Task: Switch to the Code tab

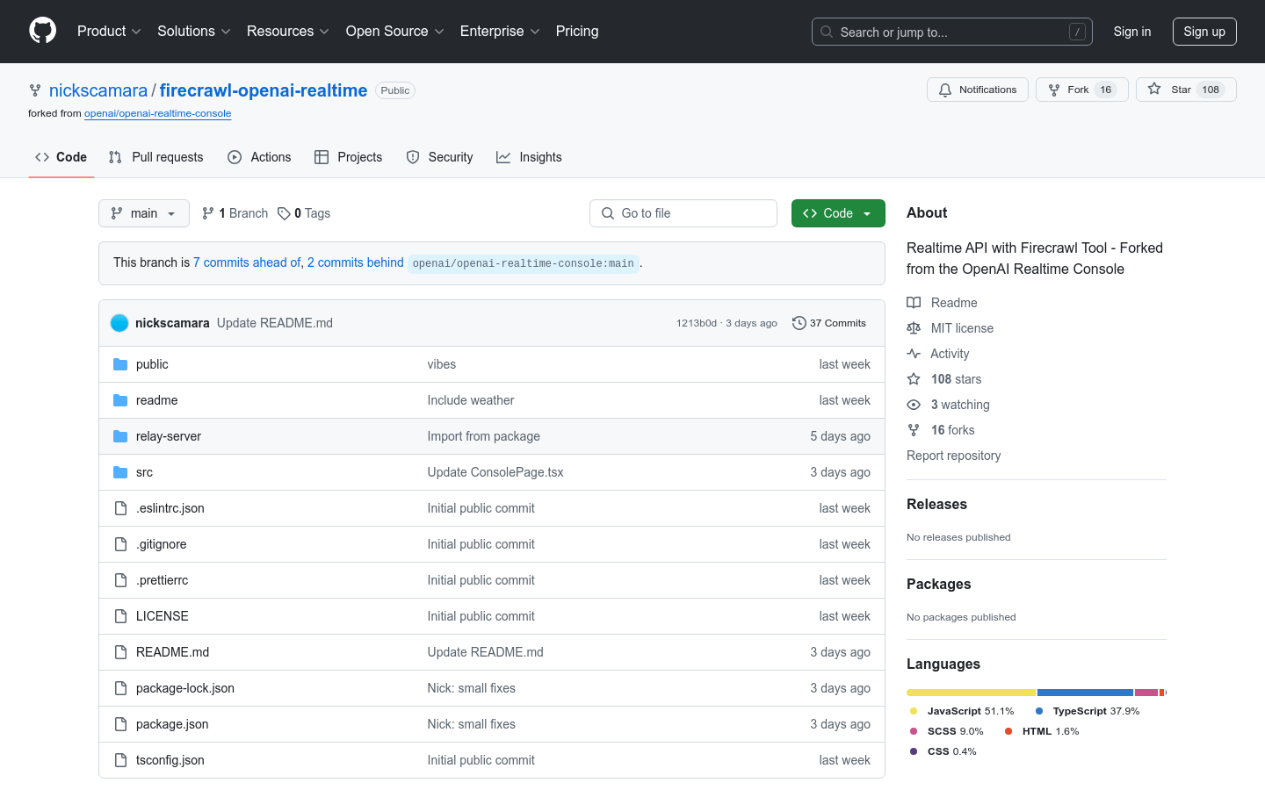Action: pyautogui.click(x=61, y=157)
